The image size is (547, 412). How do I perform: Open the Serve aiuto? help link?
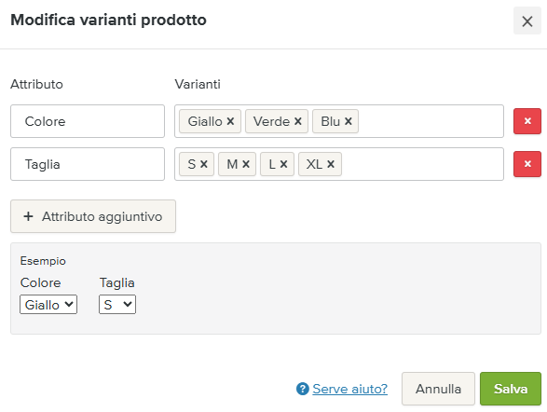349,389
